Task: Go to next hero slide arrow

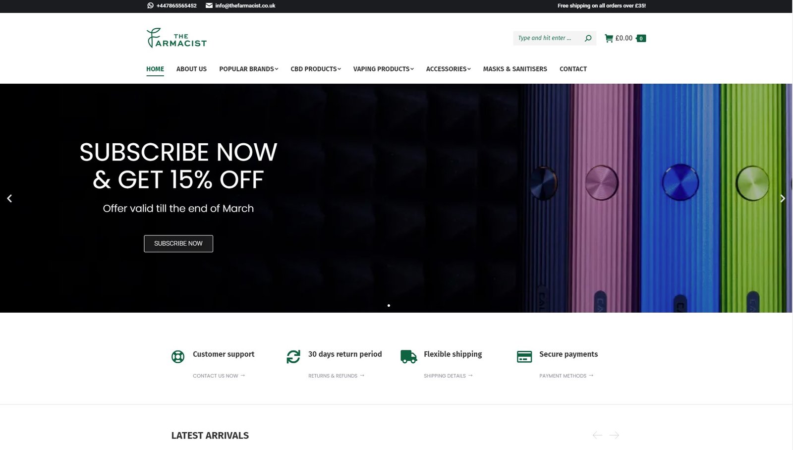Action: 783,198
